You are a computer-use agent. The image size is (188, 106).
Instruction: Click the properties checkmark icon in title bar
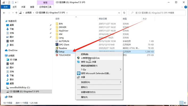point(9,2)
